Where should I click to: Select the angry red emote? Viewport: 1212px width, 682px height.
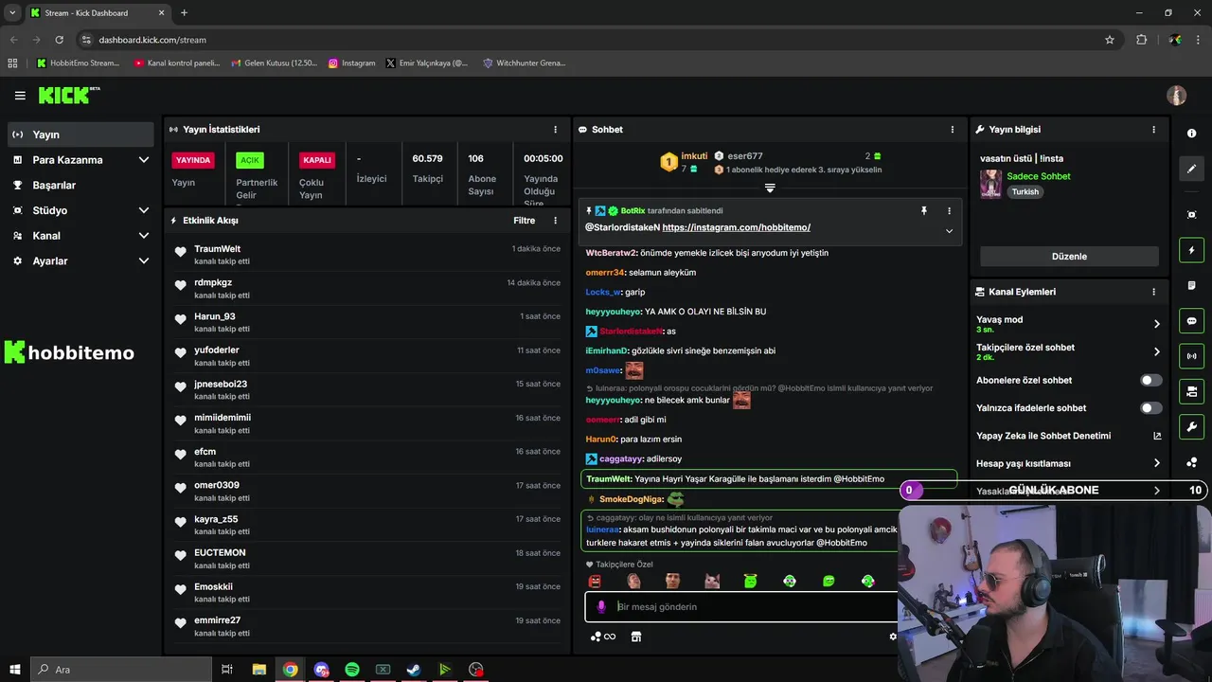tap(595, 581)
